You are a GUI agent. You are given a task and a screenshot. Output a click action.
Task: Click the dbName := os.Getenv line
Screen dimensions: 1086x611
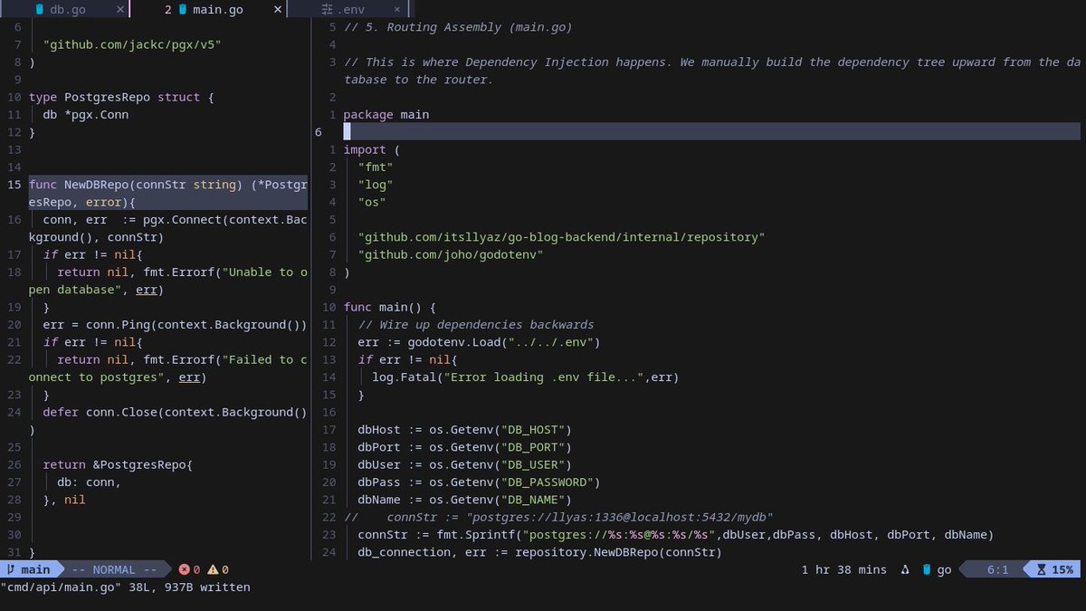464,500
